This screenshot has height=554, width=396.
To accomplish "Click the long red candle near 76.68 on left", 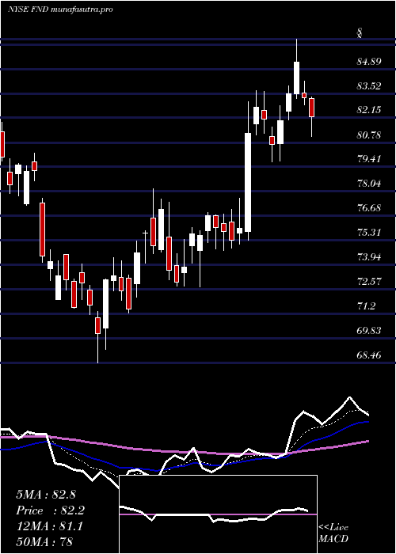I will tap(43, 230).
